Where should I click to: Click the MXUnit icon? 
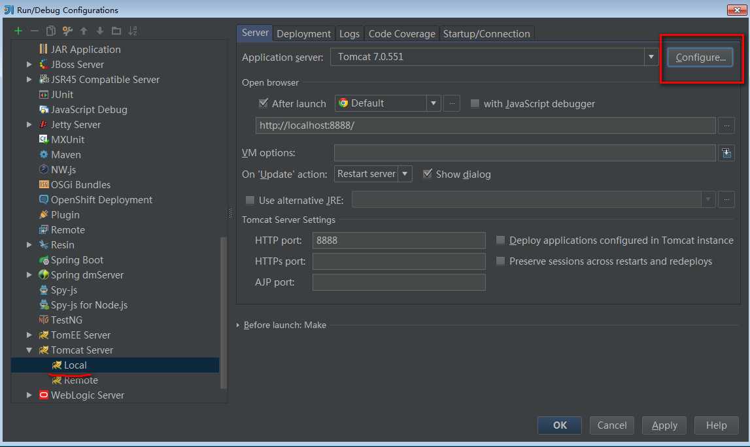(x=44, y=140)
